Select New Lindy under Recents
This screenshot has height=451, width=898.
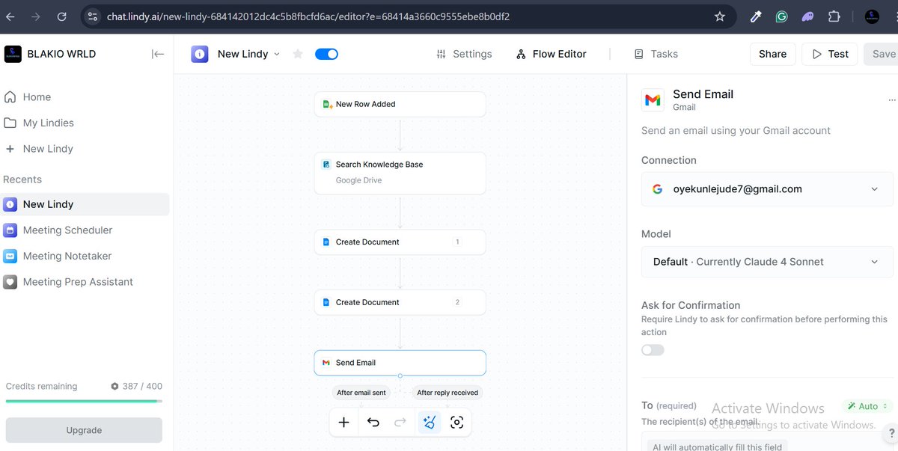[x=85, y=204]
